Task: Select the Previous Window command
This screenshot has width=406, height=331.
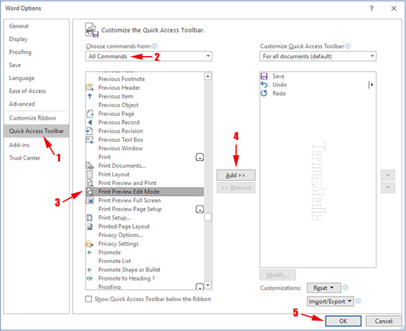Action: (145, 148)
